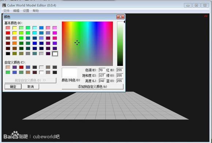Select the red basic color swatch

coord(8,33)
